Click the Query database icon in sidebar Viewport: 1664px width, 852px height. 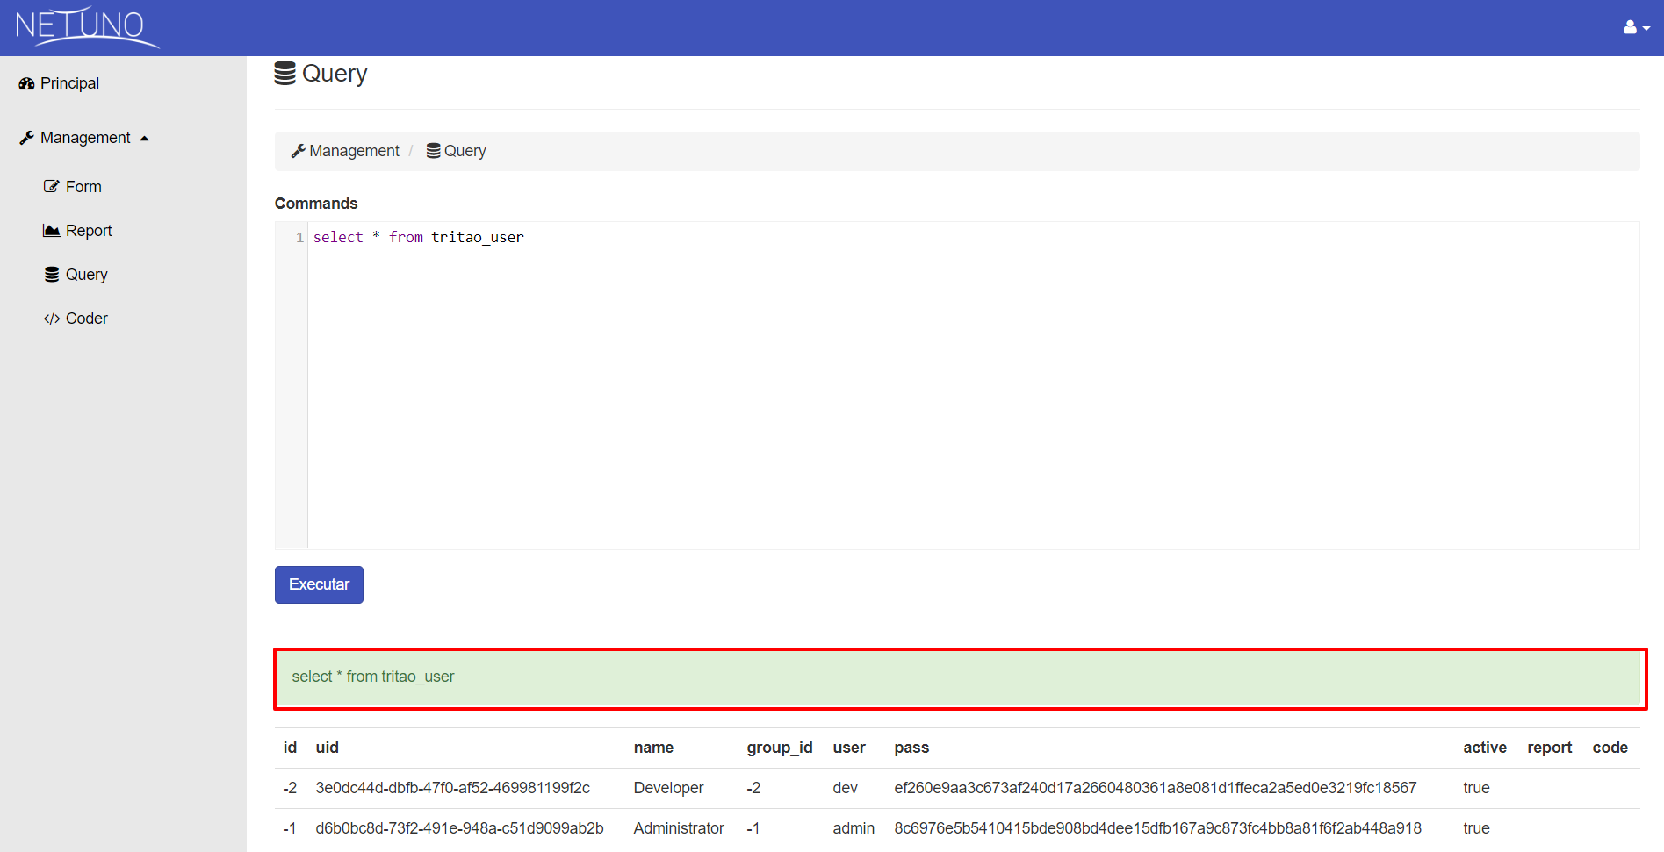pyautogui.click(x=52, y=274)
